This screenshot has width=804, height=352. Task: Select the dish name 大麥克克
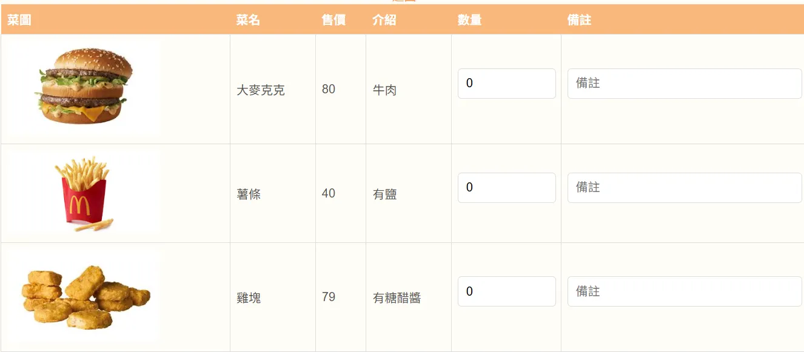click(x=261, y=90)
